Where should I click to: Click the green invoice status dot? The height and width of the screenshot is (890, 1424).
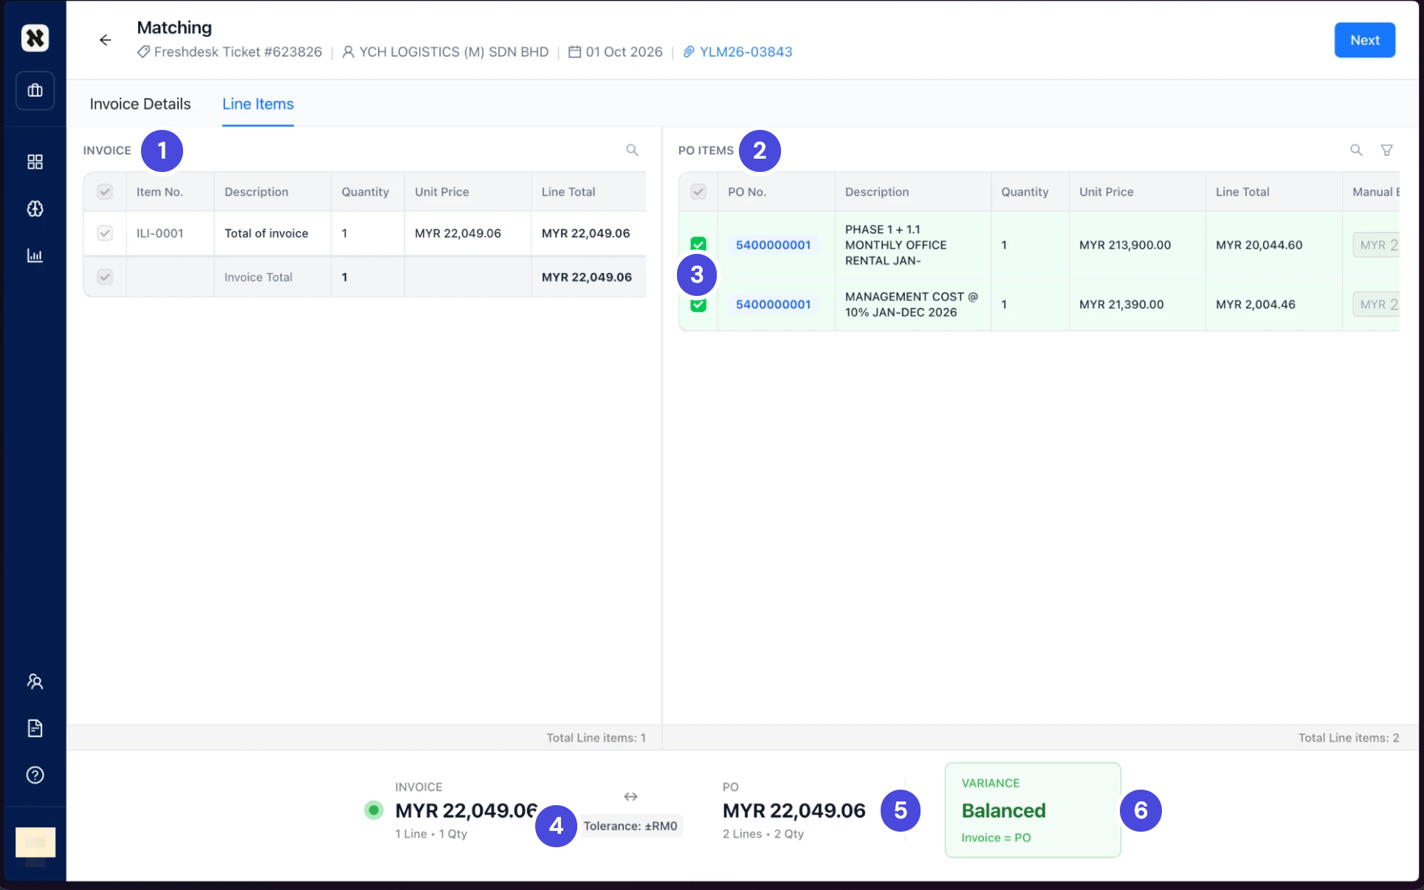(x=374, y=810)
